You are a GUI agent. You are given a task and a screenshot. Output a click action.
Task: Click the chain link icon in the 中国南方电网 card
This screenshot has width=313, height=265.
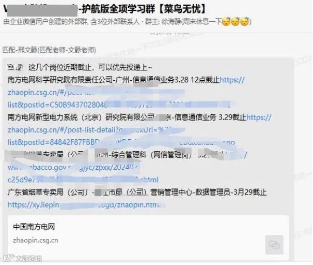click(274, 245)
